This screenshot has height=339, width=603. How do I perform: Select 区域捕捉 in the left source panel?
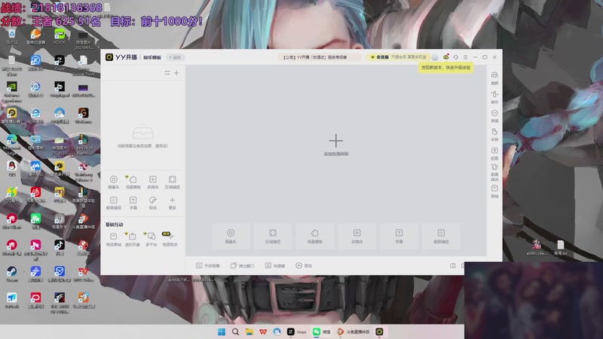pyautogui.click(x=173, y=182)
